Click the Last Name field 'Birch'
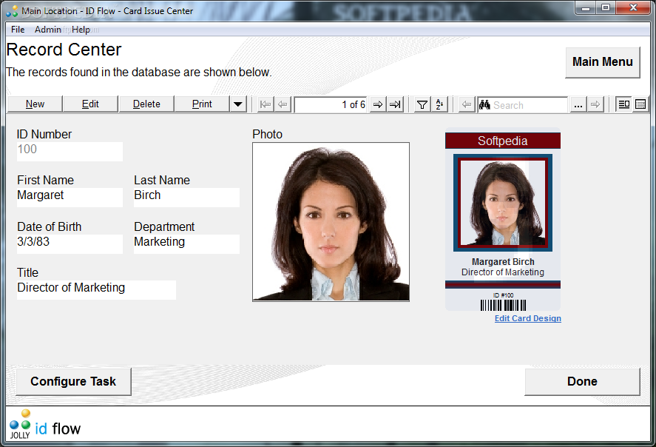Image resolution: width=656 pixels, height=447 pixels. pyautogui.click(x=186, y=197)
